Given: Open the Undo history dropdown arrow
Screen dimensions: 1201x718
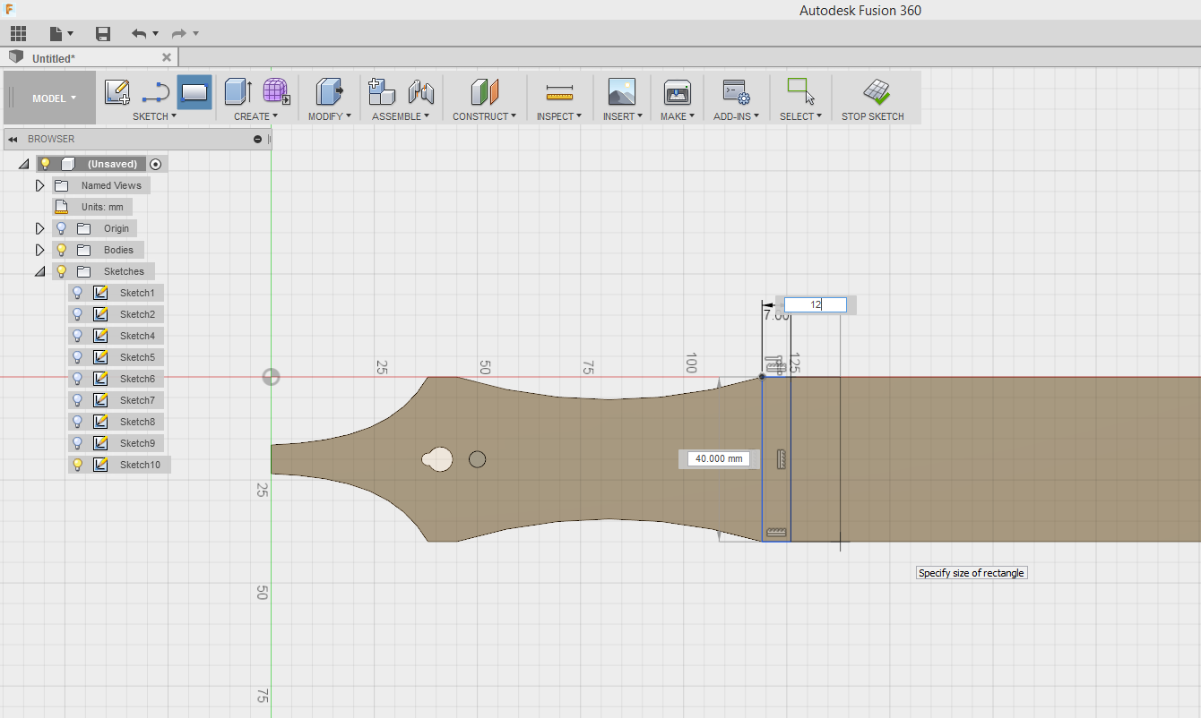Looking at the screenshot, I should (x=156, y=34).
